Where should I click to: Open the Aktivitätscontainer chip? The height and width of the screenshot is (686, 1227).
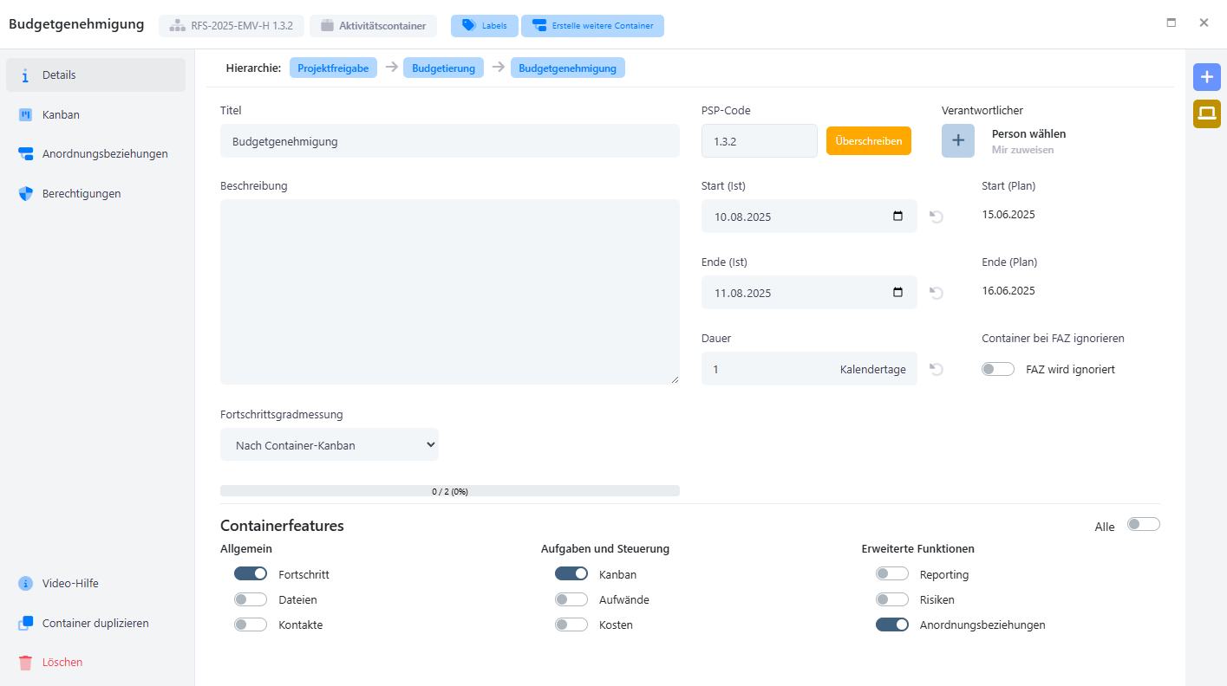click(374, 26)
